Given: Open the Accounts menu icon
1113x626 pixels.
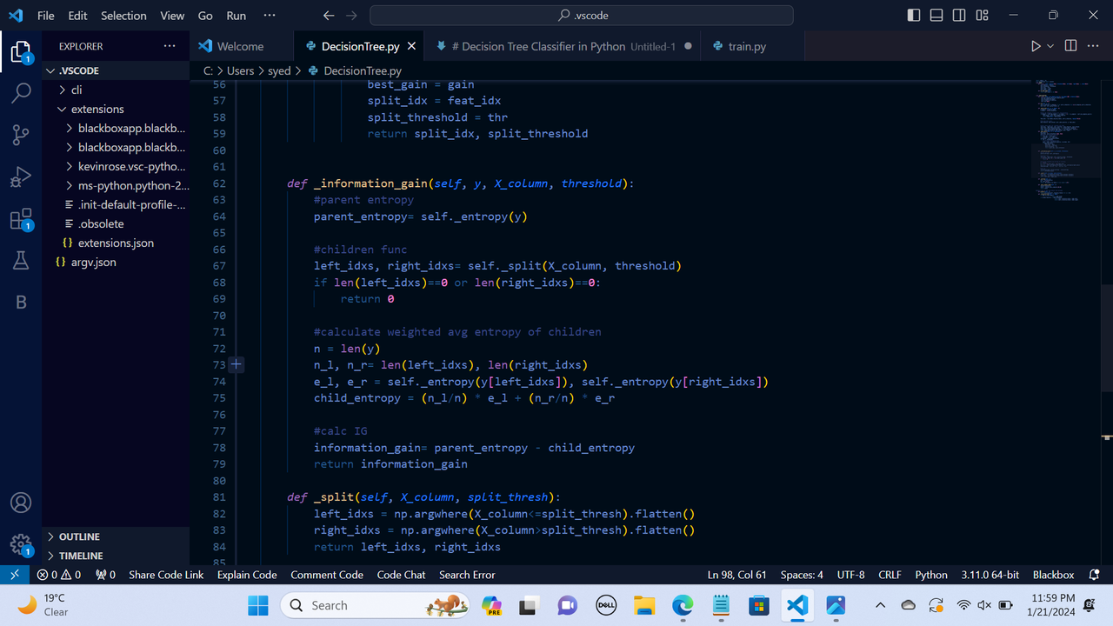Looking at the screenshot, I should [21, 503].
